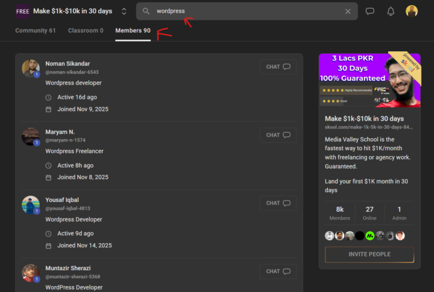Expand the group switcher arrows
434x292 pixels.
click(x=124, y=11)
